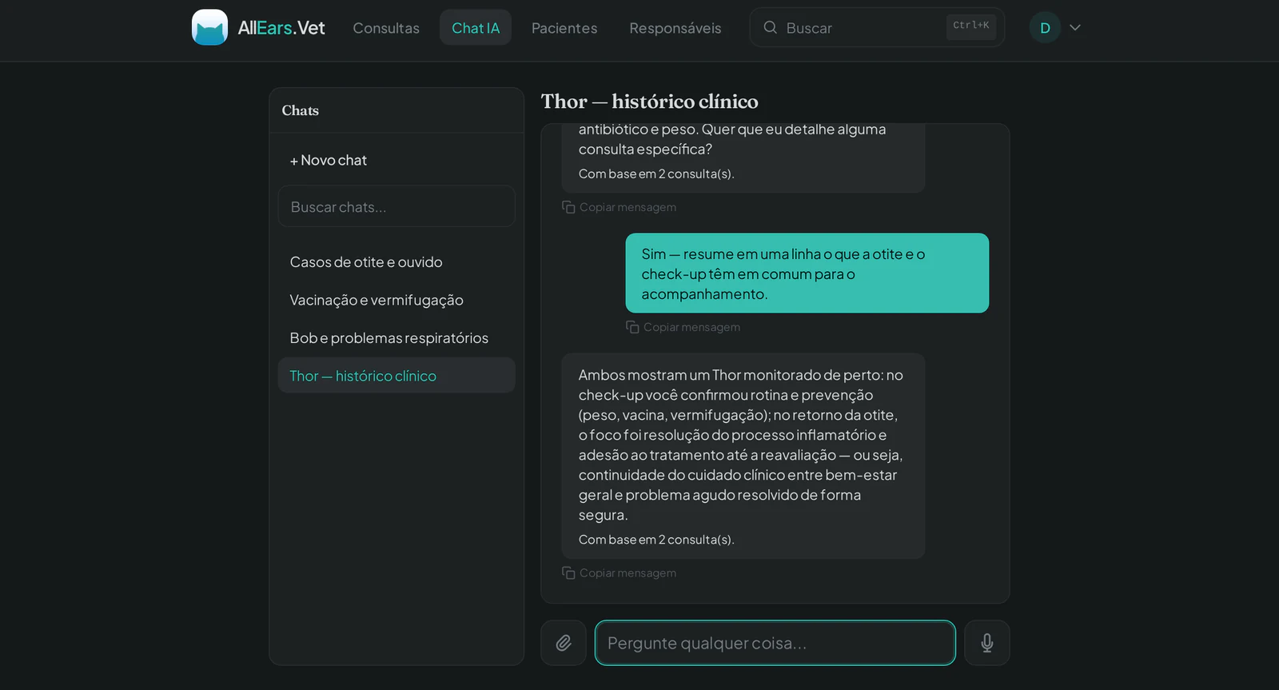Click the Pergunte qualquer coisa input field
Image resolution: width=1279 pixels, height=690 pixels.
[775, 643]
